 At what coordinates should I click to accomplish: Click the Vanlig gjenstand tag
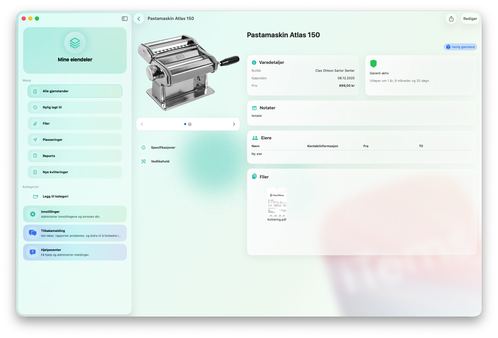460,47
